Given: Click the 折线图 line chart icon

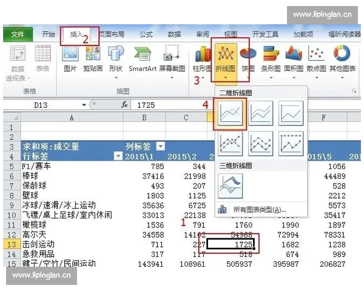Looking at the screenshot, I should (225, 54).
